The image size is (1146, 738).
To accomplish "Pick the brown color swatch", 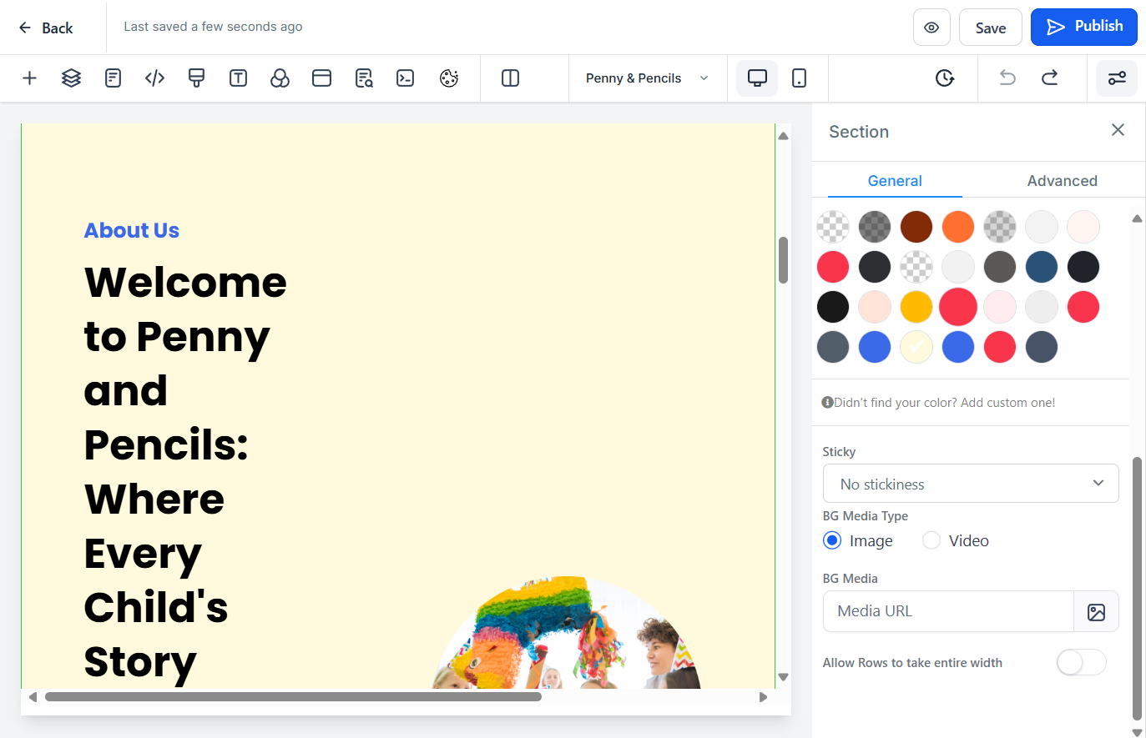I will coord(916,227).
